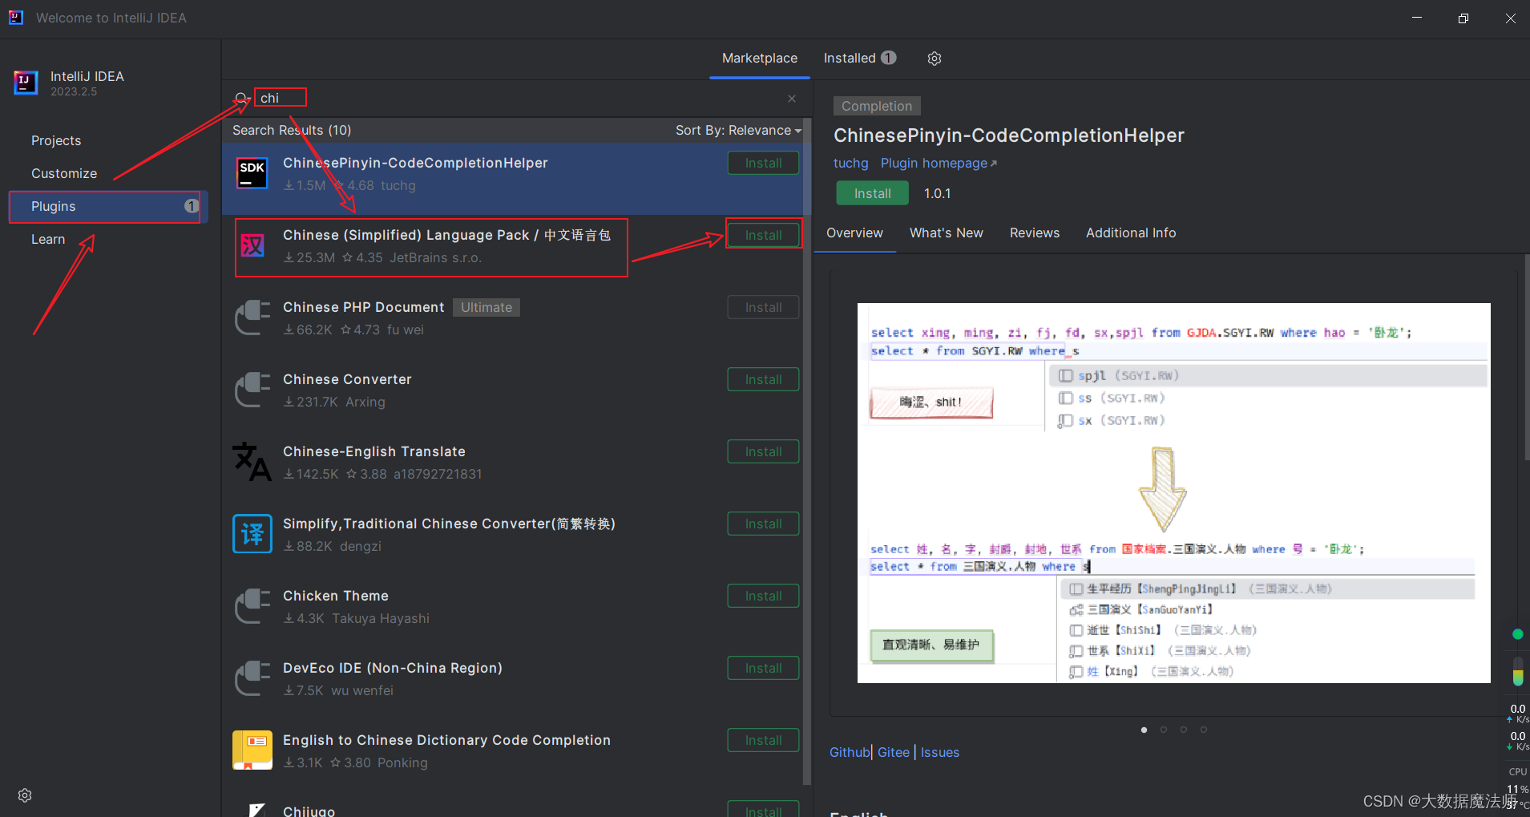This screenshot has height=817, width=1530.
Task: Click the Search Results (10) header
Action: (292, 130)
